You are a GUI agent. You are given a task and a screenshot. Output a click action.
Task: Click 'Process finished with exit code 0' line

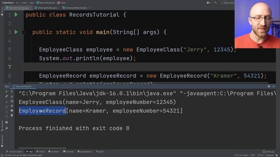point(74,128)
